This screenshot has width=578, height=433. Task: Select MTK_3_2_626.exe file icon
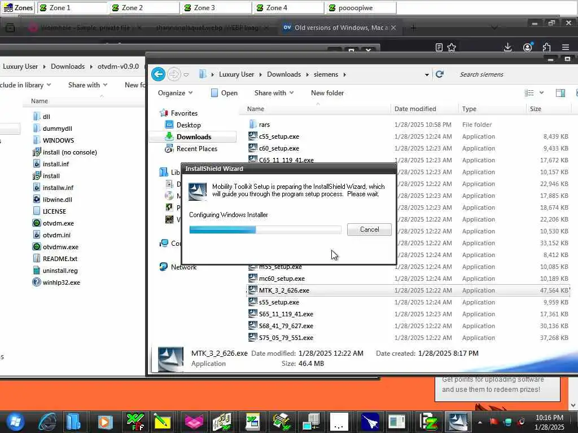(252, 290)
